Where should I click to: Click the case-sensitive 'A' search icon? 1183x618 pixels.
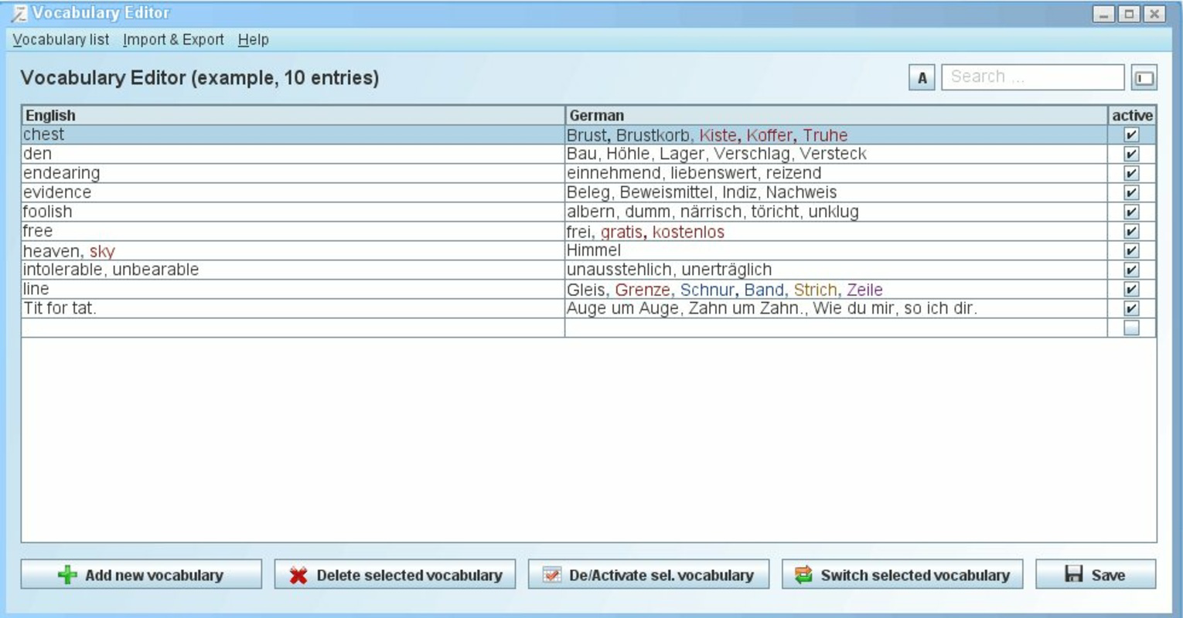922,78
